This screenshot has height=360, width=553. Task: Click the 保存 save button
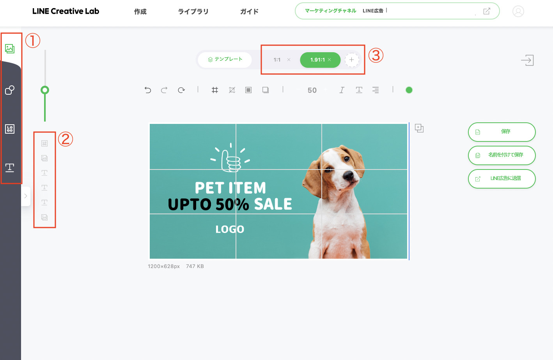[x=502, y=132]
